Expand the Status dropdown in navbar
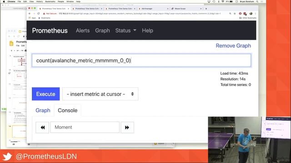The width and height of the screenshot is (291, 163). (126, 30)
